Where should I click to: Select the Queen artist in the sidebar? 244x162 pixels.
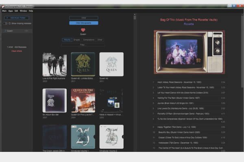(17, 31)
